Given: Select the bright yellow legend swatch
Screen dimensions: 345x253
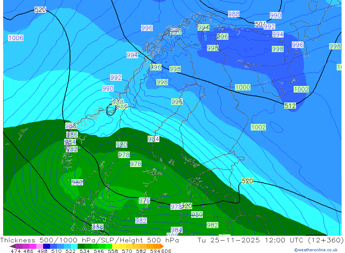Looking at the screenshot, I should (x=116, y=246).
